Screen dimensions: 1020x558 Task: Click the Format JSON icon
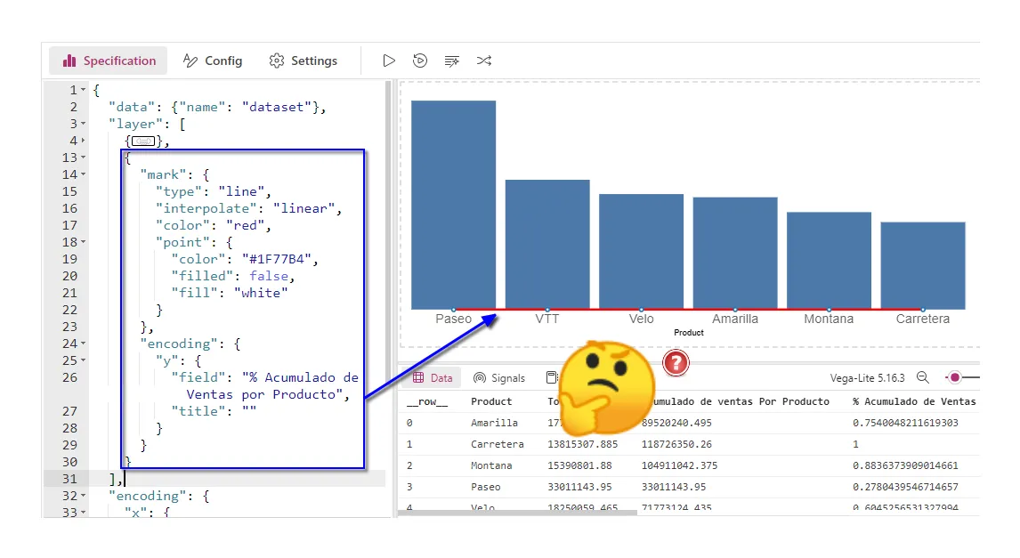pos(452,61)
